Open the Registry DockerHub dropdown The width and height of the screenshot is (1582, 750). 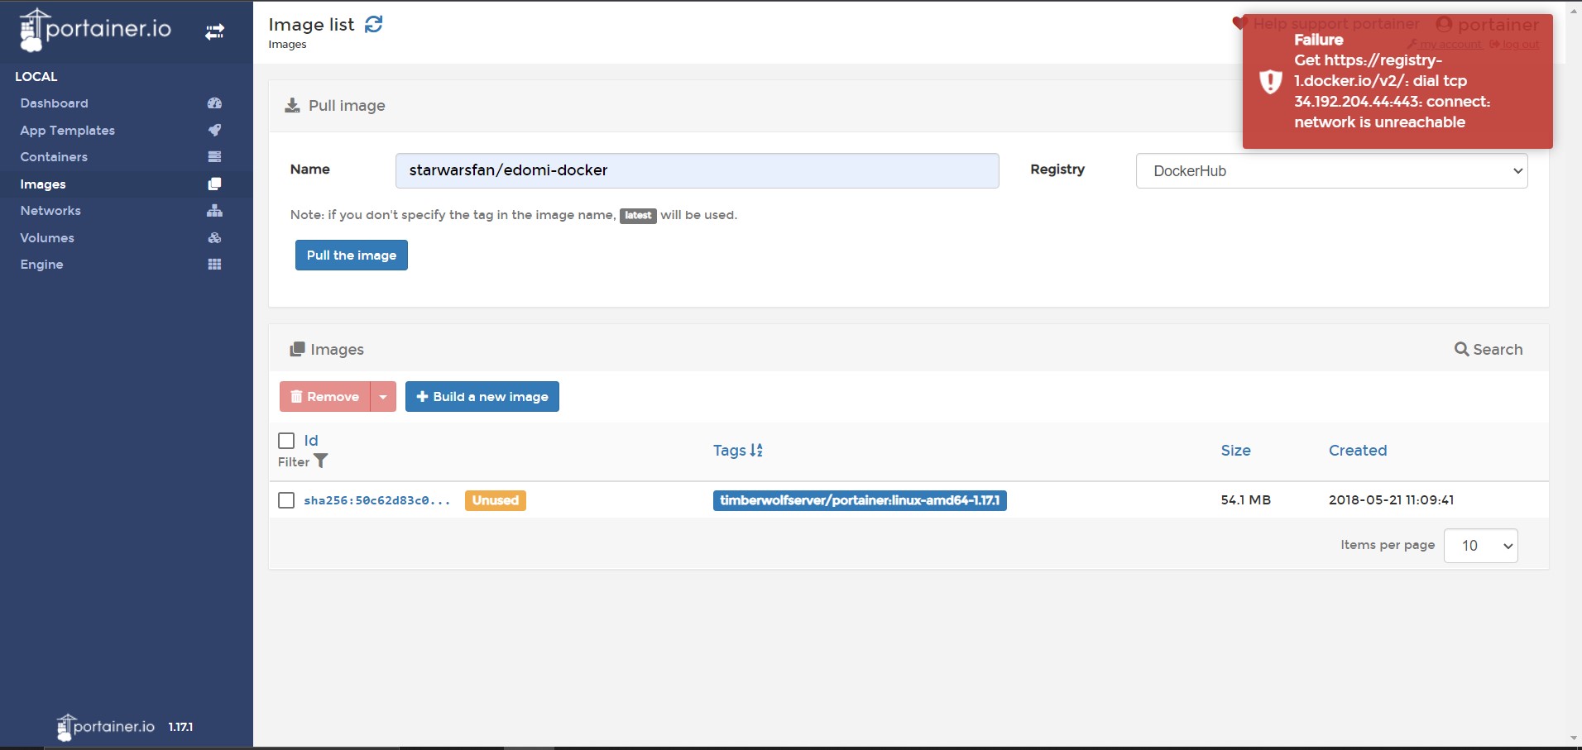1331,171
